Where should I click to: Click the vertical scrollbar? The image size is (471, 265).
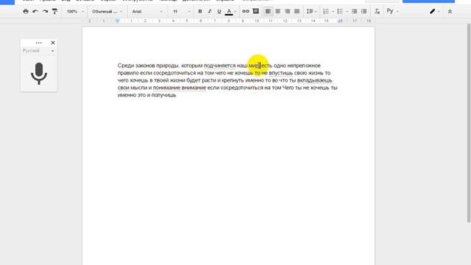click(469, 123)
